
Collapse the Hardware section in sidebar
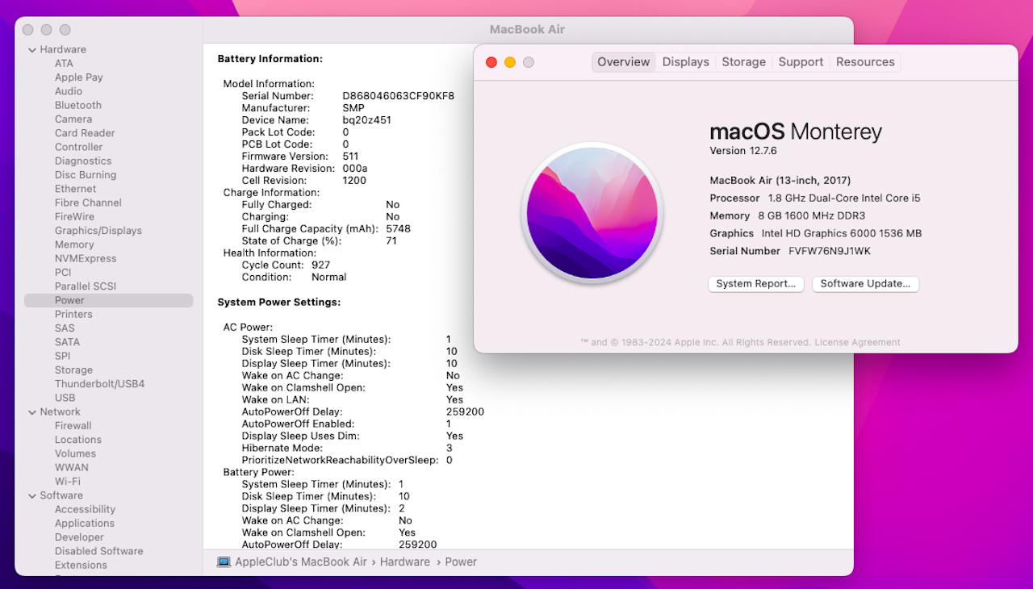[31, 49]
